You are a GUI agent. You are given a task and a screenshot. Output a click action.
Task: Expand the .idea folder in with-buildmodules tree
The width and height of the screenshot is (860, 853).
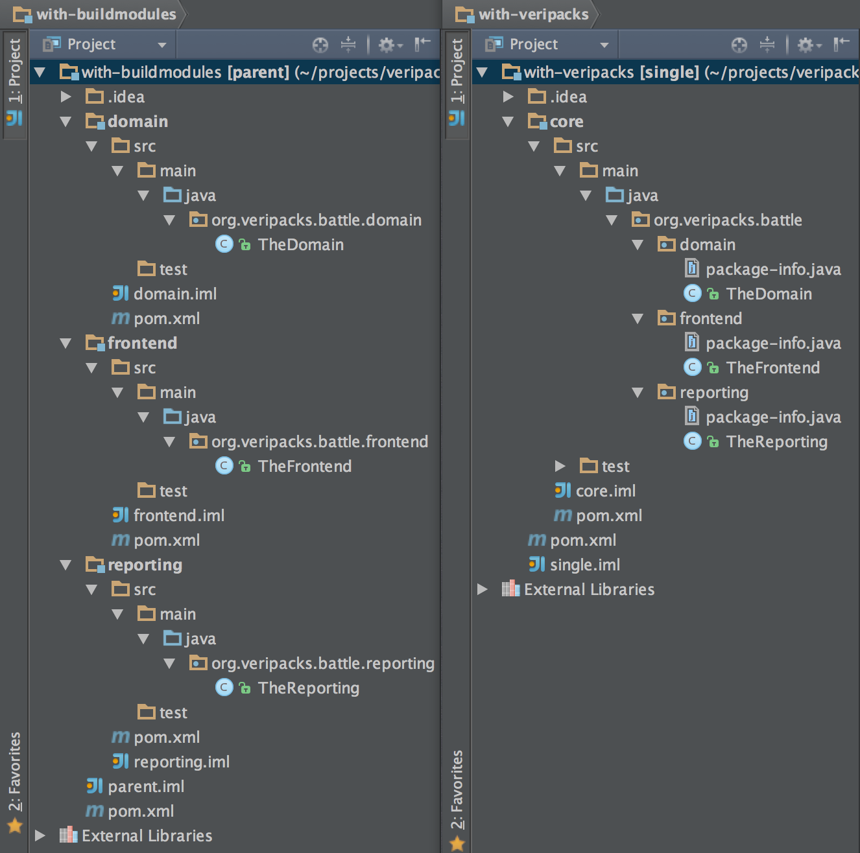(66, 97)
